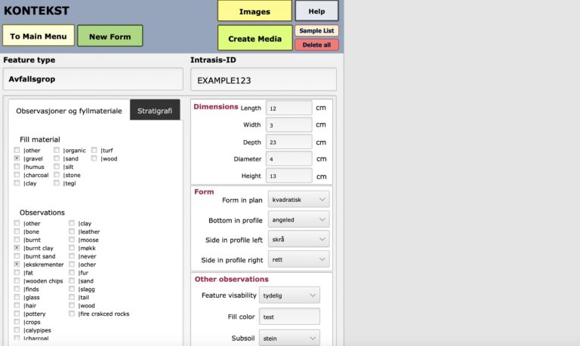
Task: Check the fill material clay checkbox
Action: 17,182
